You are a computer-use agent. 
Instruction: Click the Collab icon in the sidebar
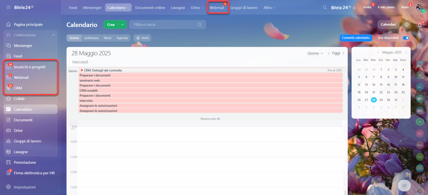[9, 99]
